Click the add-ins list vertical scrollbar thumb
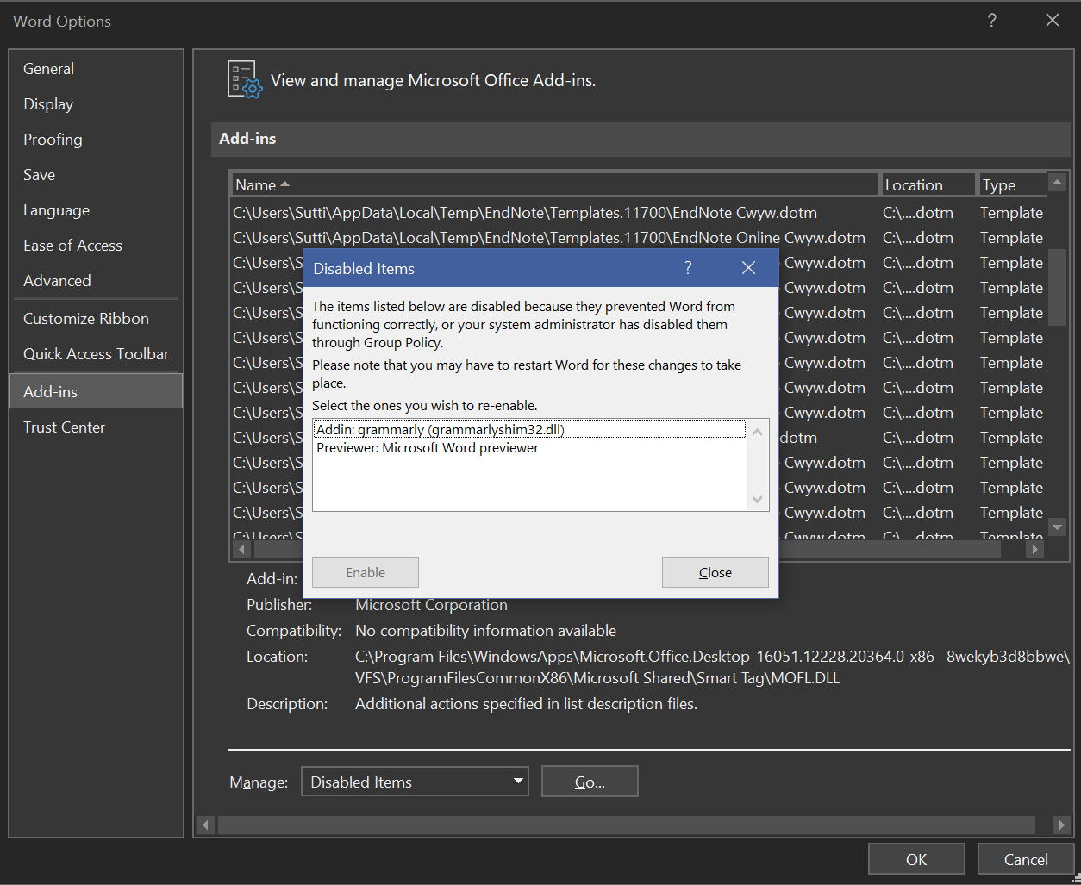Viewport: 1081px width, 885px height. 1058,287
